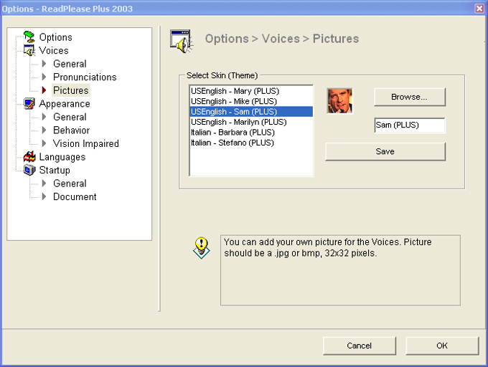488x367 pixels.
Task: Open General under Appearance
Action: coord(70,117)
